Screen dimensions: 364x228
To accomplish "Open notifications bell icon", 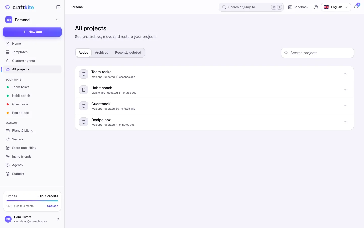I will pos(356,7).
